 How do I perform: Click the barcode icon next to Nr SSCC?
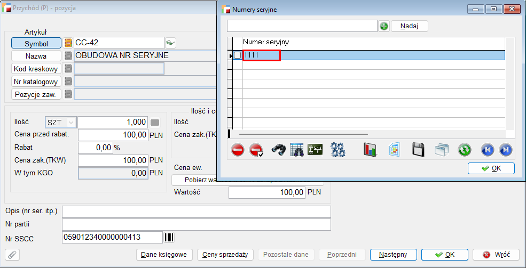169,237
